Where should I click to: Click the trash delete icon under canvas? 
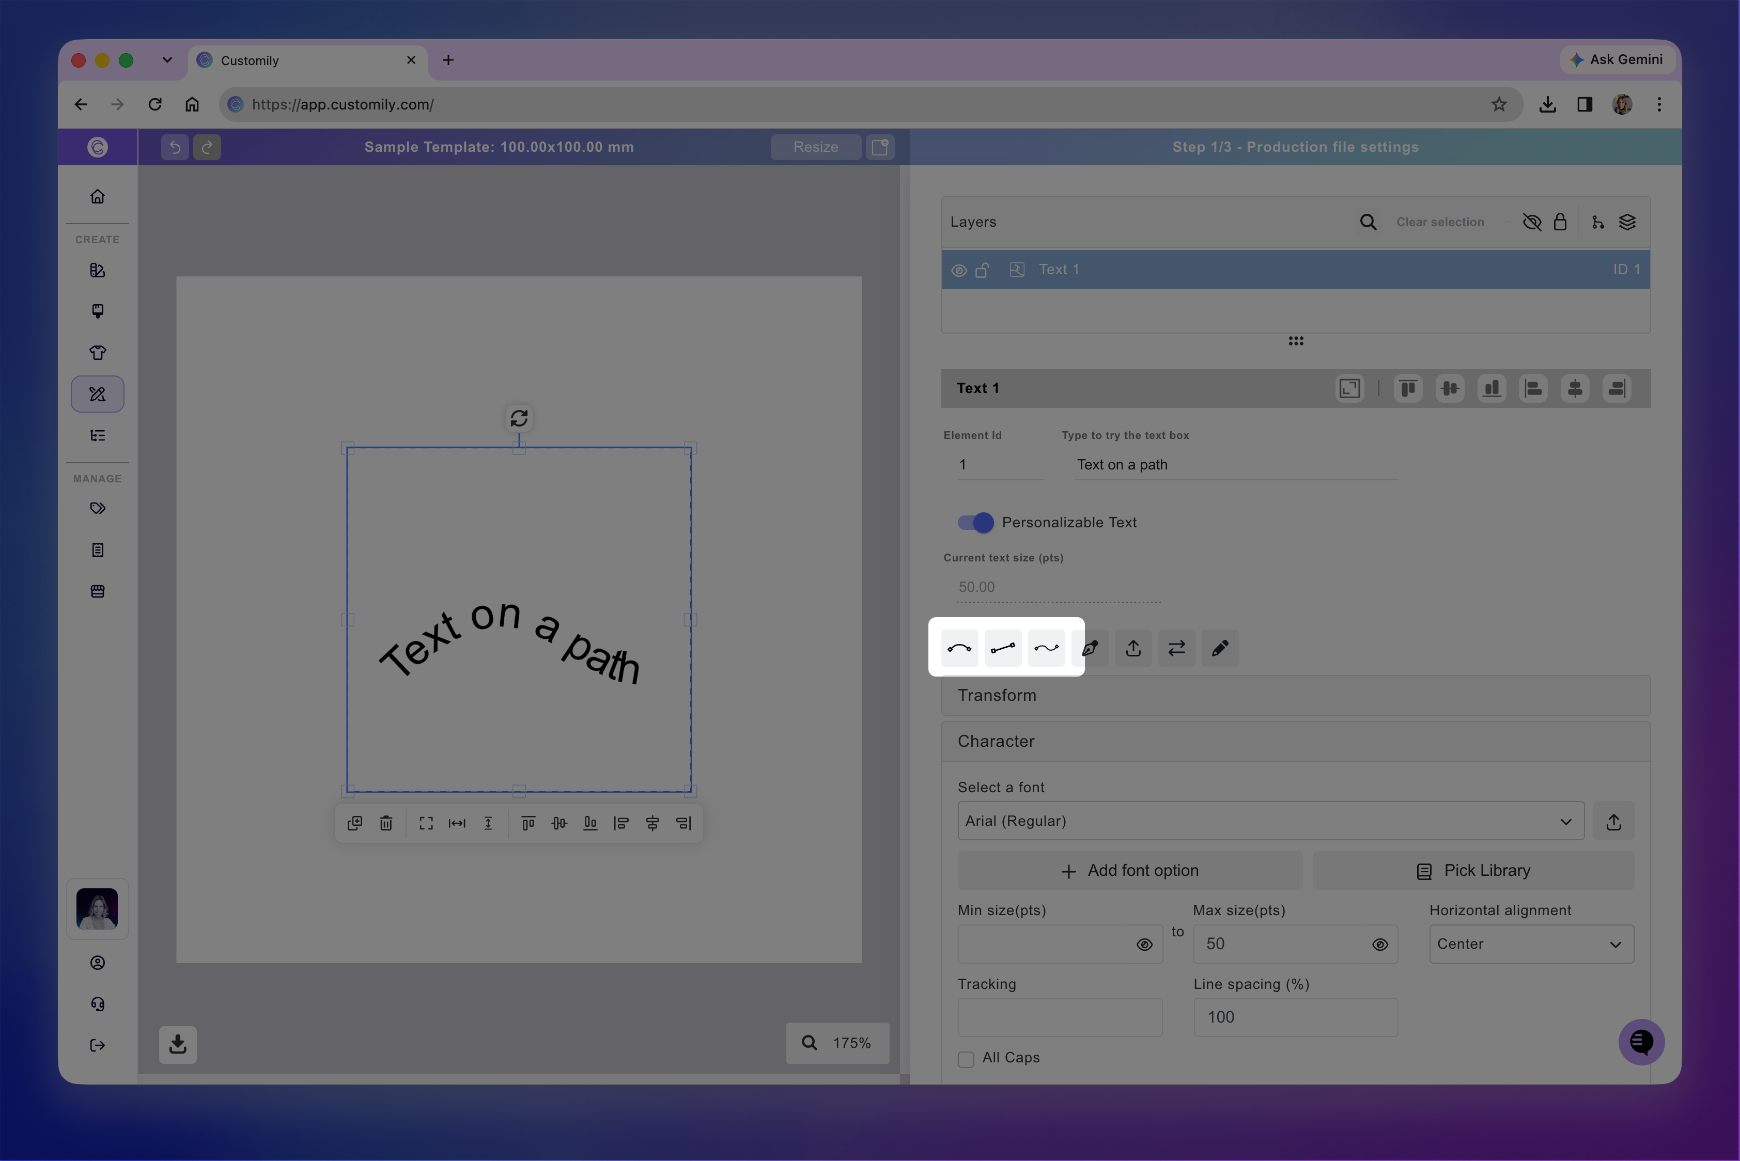tap(386, 823)
